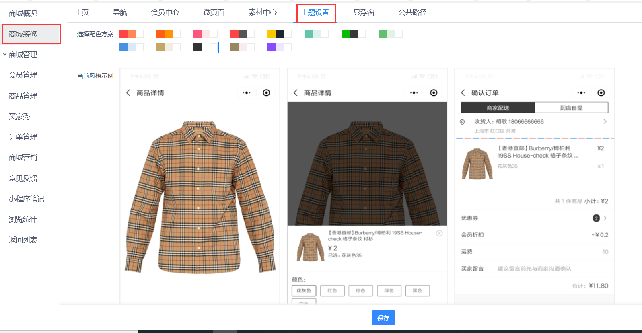Select the 棕色 color option
The width and height of the screenshot is (642, 333).
361,291
